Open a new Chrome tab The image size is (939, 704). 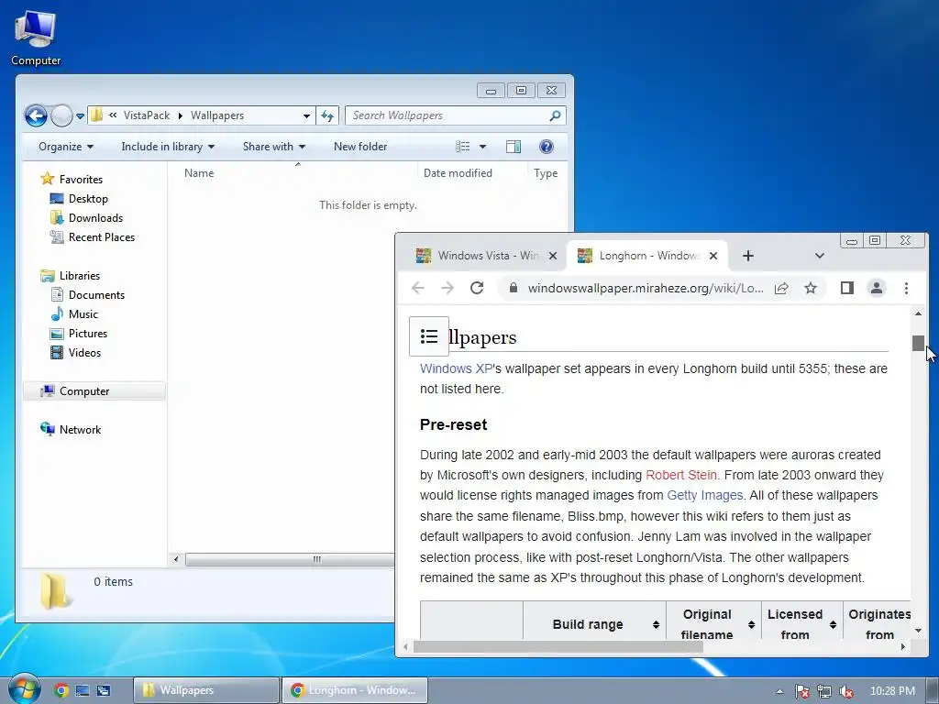tap(748, 256)
